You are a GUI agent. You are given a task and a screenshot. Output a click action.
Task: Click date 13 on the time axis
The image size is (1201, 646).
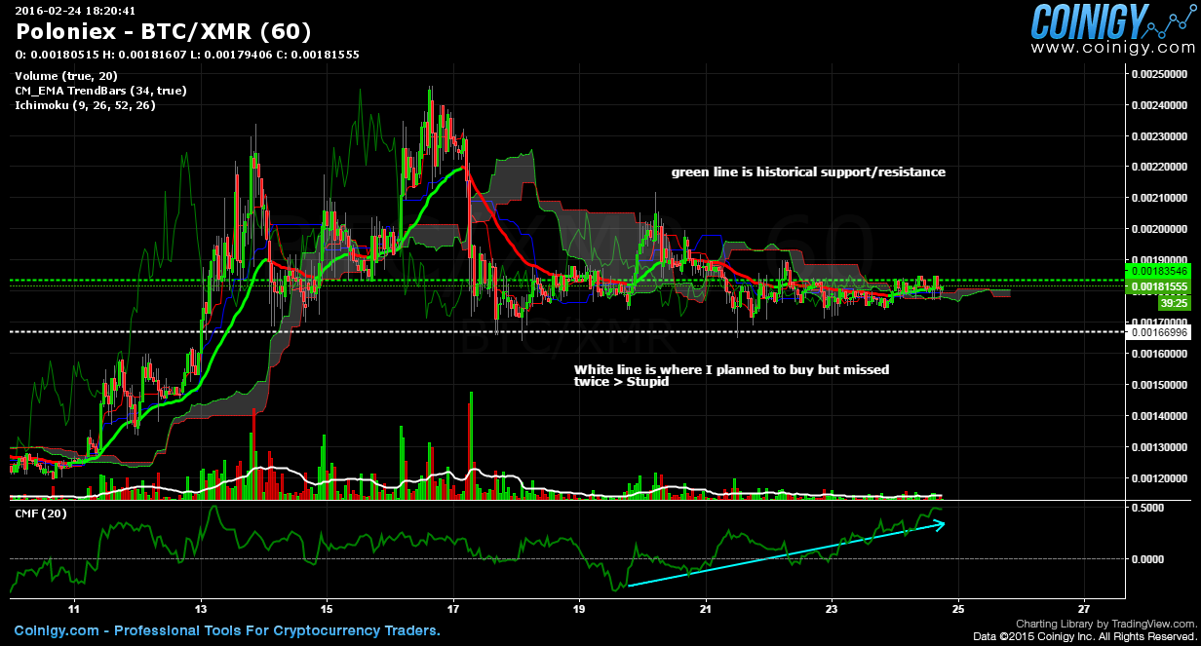pyautogui.click(x=200, y=609)
